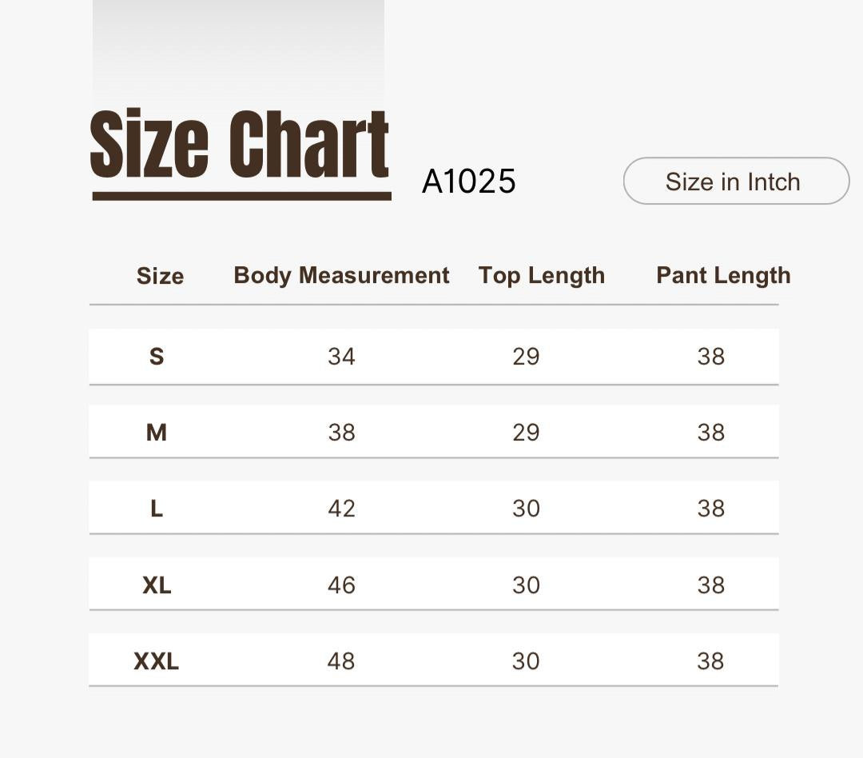Click body measurement 48 in XXL row
The height and width of the screenshot is (758, 863).
point(340,661)
